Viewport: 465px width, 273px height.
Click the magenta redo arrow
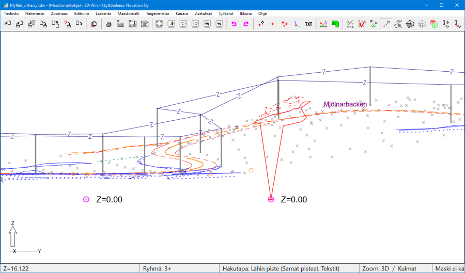(x=246, y=24)
